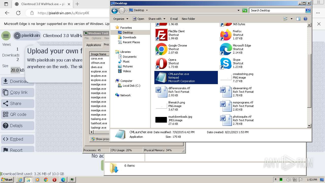Open the FileZilla Client shortcut icon

[x=161, y=35]
